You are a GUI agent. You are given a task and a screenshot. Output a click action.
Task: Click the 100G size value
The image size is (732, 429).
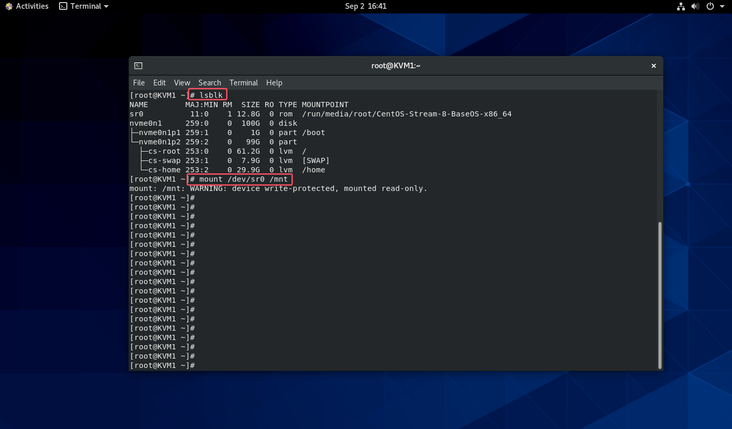[251, 123]
